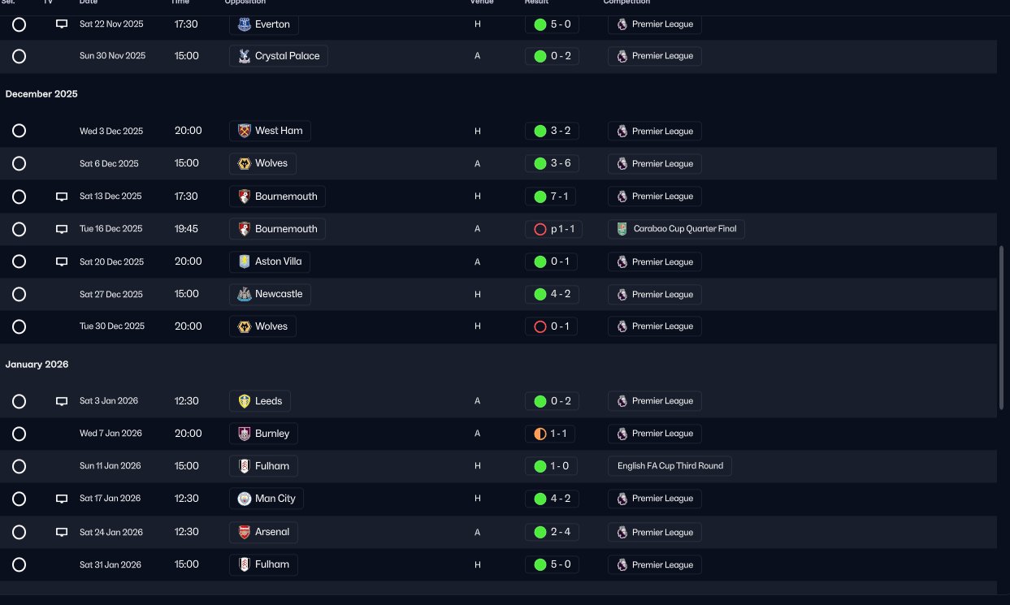Click TV icon on Sat 13 Dec fixture
The height and width of the screenshot is (605, 1010).
click(62, 197)
